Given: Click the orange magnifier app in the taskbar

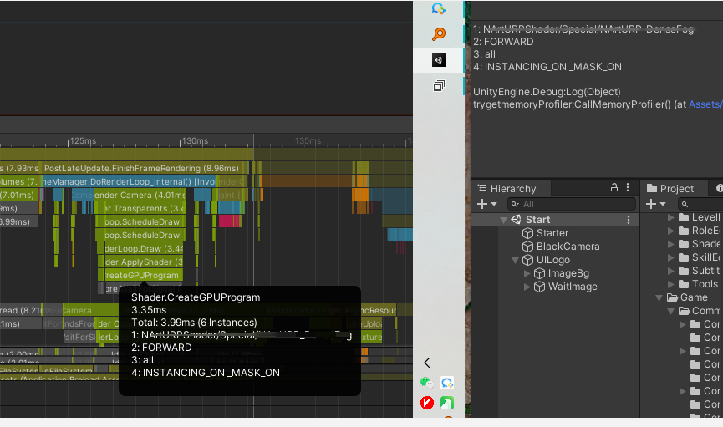Looking at the screenshot, I should pyautogui.click(x=439, y=33).
